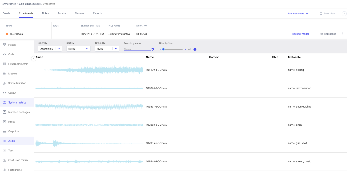
Task: Select the Audio waveform sidebar icon
Action: pos(5,141)
